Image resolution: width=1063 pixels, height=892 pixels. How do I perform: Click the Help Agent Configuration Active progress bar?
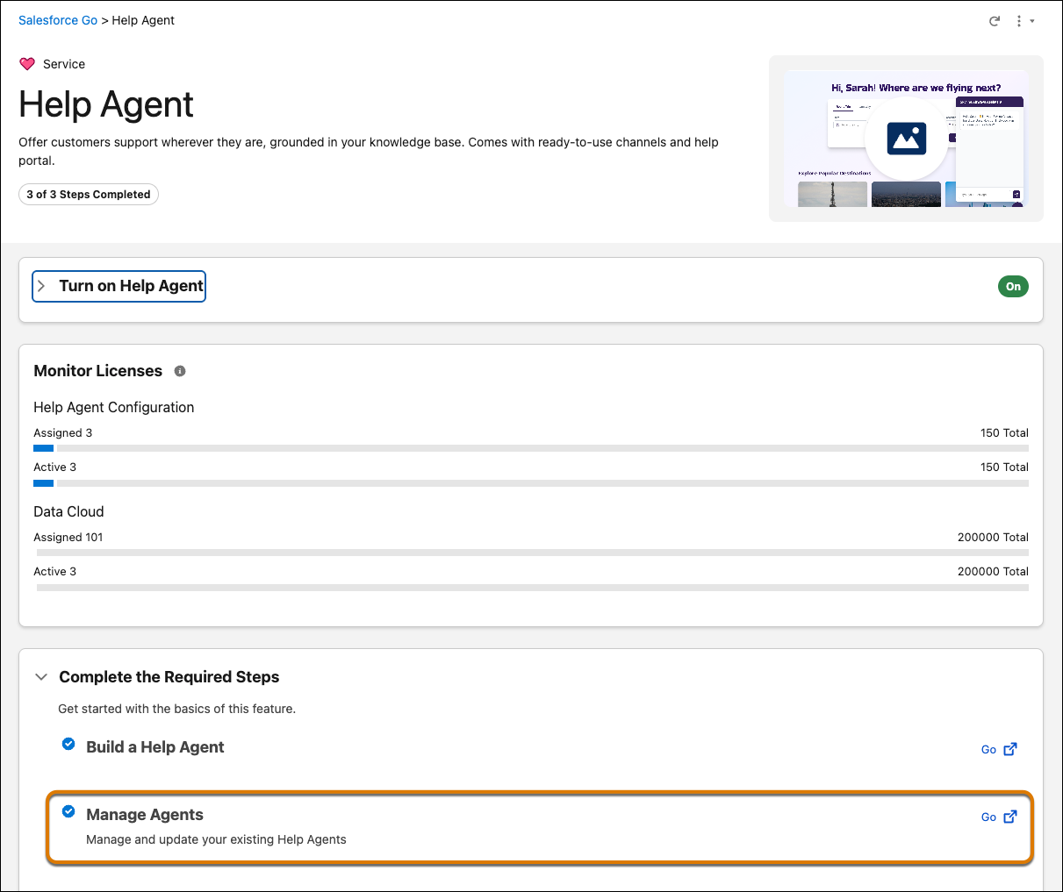[531, 483]
